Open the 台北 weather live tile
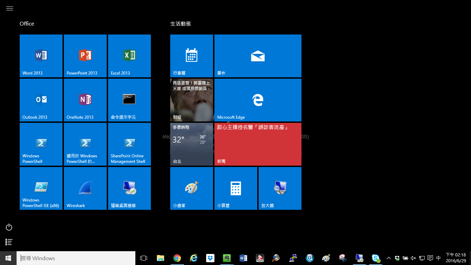The image size is (471, 265). coord(192,144)
